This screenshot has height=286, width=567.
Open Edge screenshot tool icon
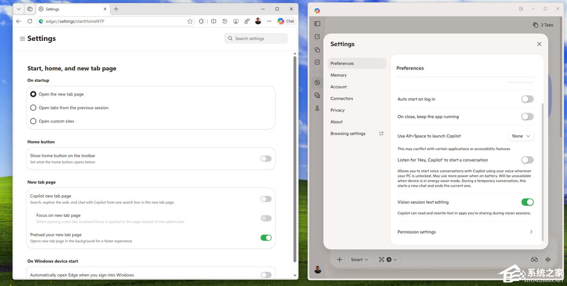point(236,21)
